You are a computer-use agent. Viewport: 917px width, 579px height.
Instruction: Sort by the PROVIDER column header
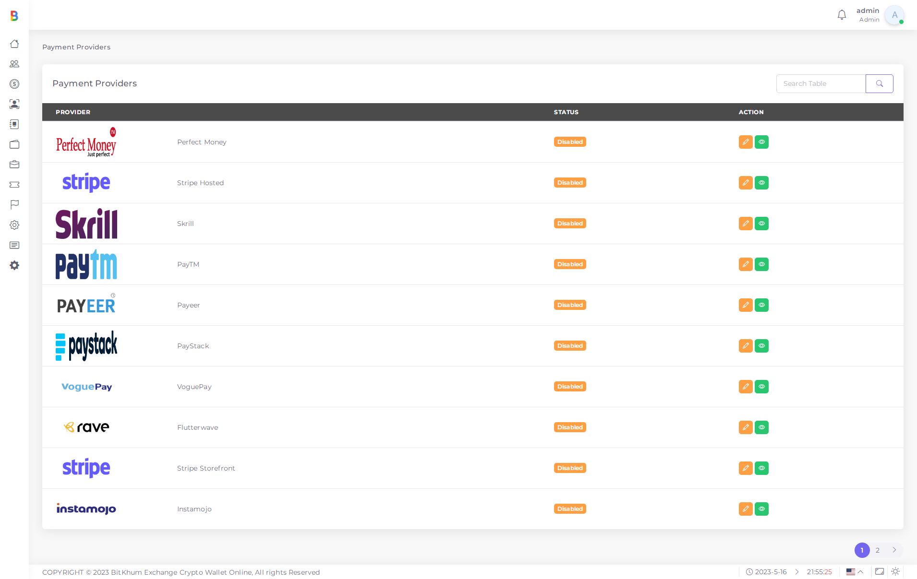(x=73, y=112)
